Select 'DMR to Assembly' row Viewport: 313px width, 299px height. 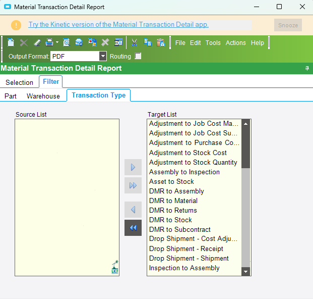[x=194, y=191]
